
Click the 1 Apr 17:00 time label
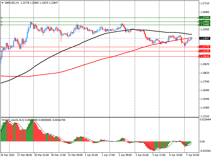108,155
